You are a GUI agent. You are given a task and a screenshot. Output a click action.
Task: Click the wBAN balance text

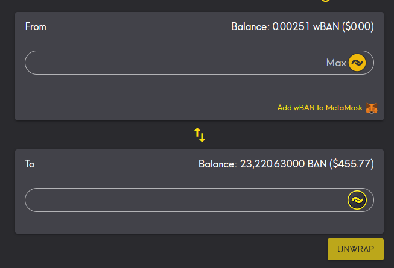[x=302, y=26]
